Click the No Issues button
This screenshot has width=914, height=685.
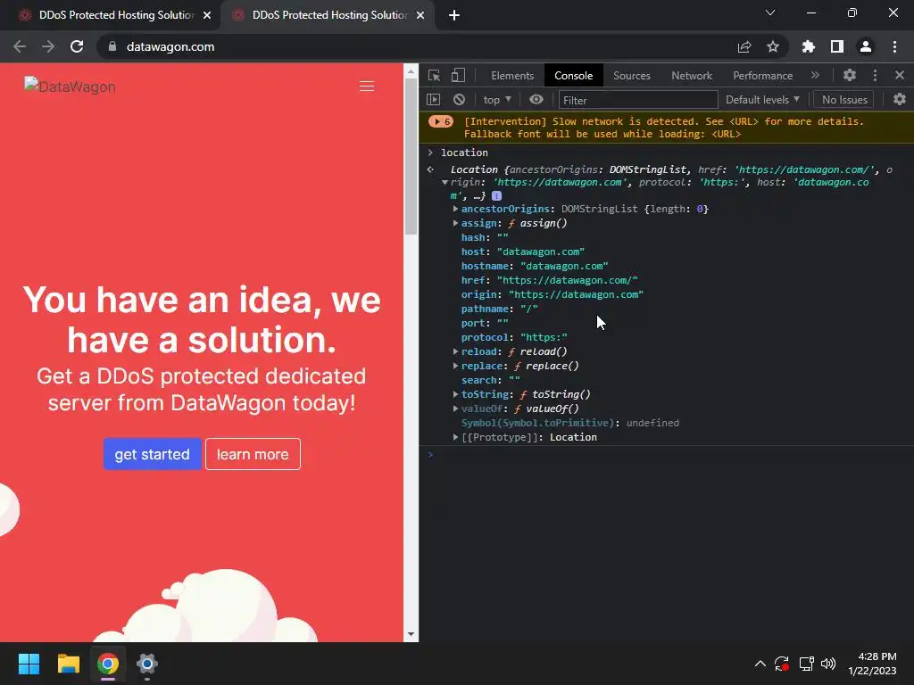(x=844, y=100)
